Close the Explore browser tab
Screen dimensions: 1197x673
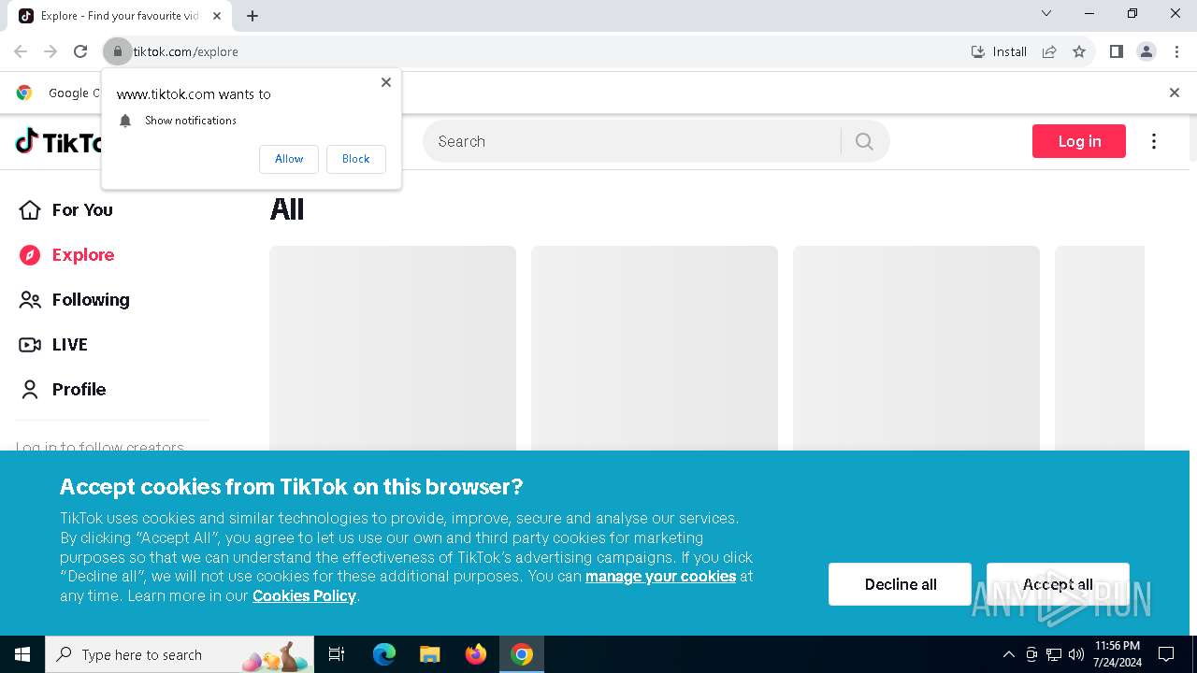pyautogui.click(x=217, y=16)
